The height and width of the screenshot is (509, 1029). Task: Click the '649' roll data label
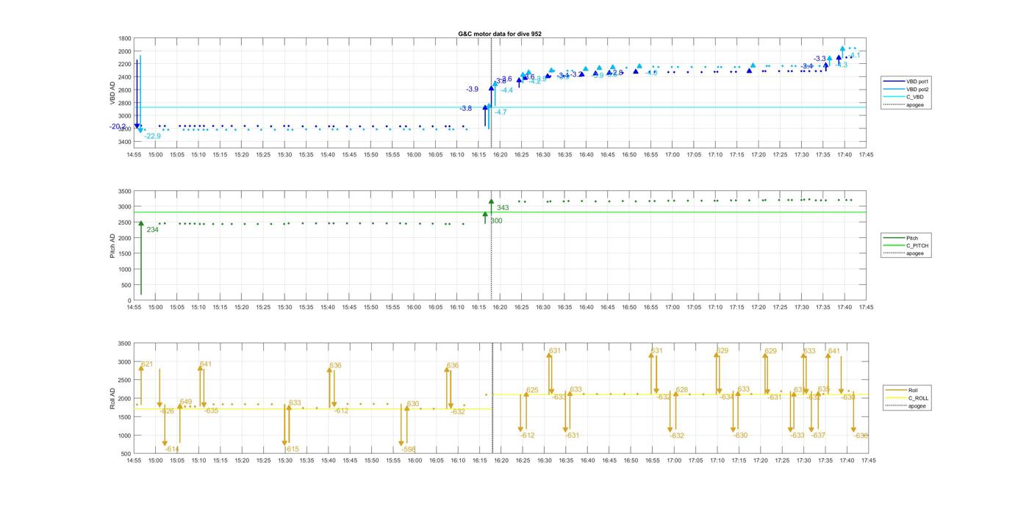point(185,402)
